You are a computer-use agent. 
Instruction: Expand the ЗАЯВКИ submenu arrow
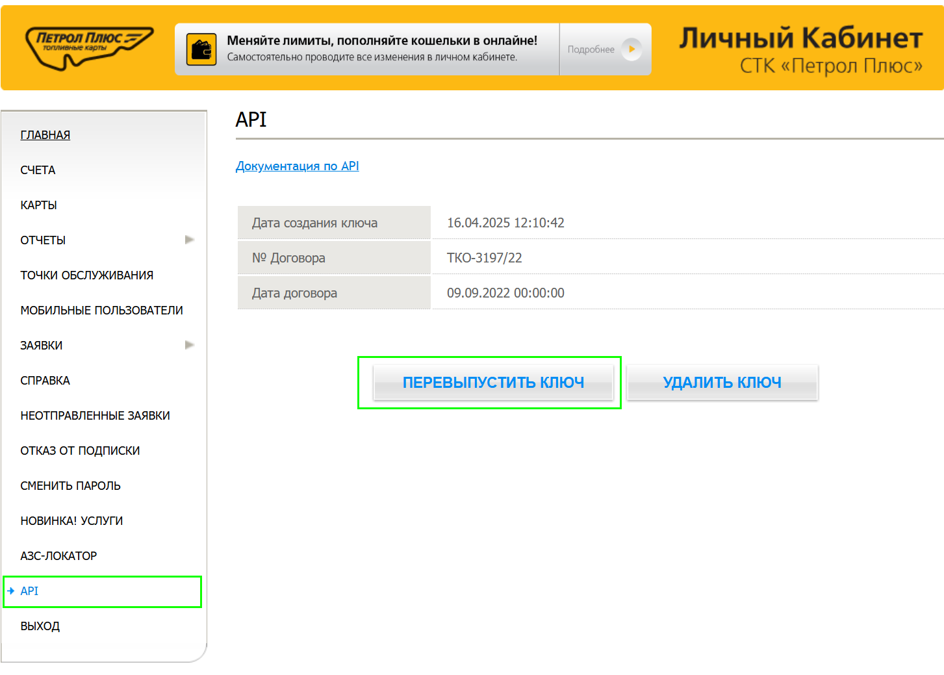click(x=189, y=345)
